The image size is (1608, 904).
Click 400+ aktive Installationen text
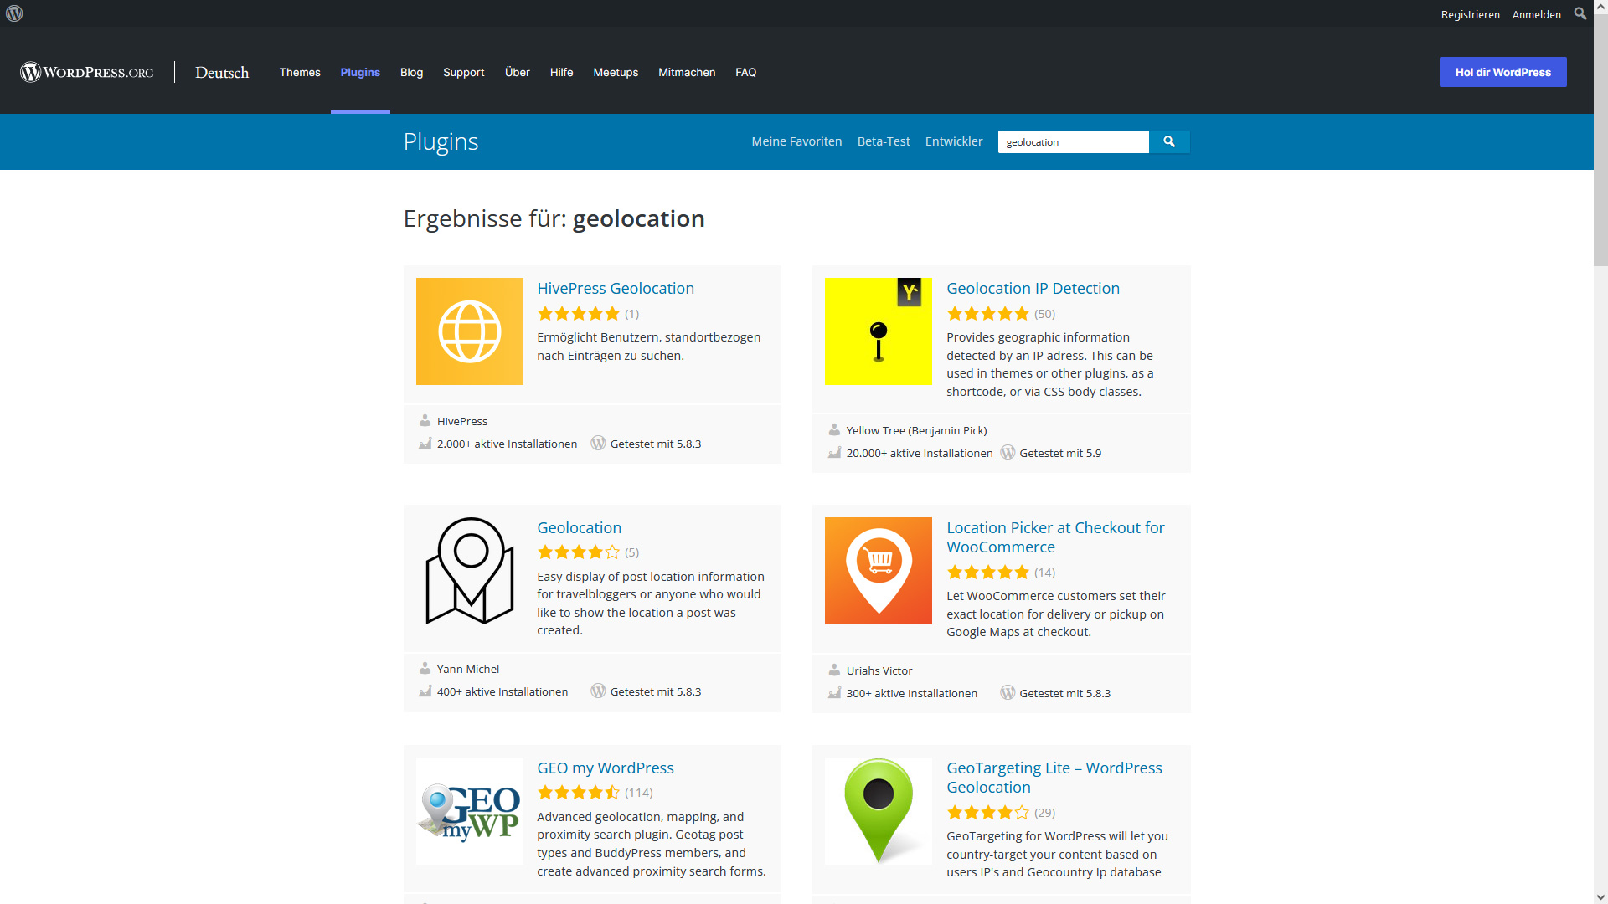(502, 691)
